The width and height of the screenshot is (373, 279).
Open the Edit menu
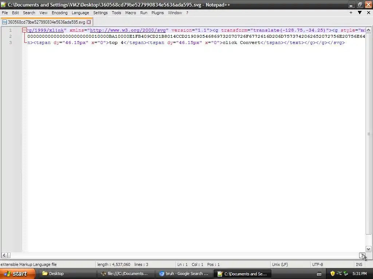coord(15,13)
